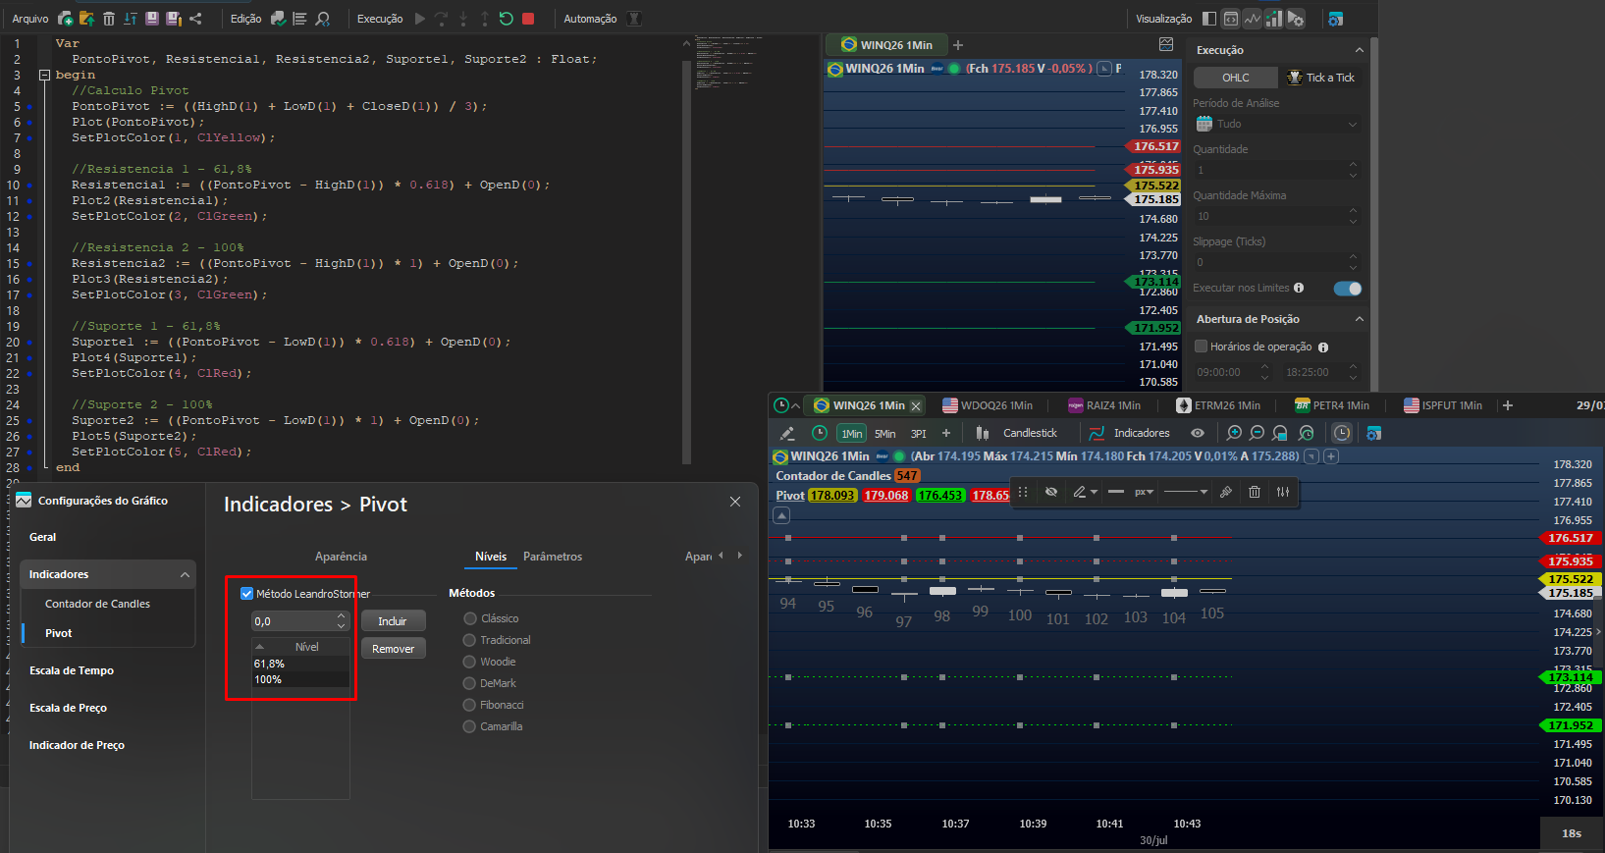Screen dimensions: 1605x853
Task: Select the 61,8% level row
Action: tap(300, 664)
